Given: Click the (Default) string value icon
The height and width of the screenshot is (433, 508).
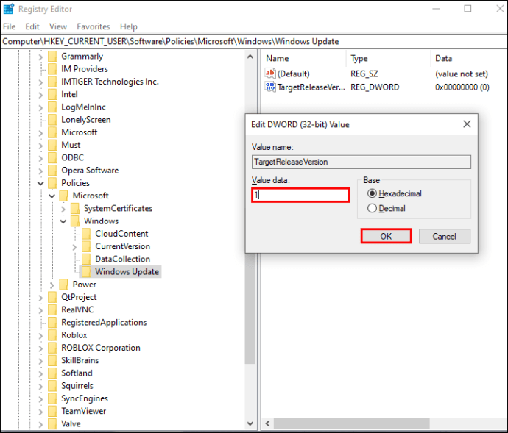Looking at the screenshot, I should tap(270, 74).
